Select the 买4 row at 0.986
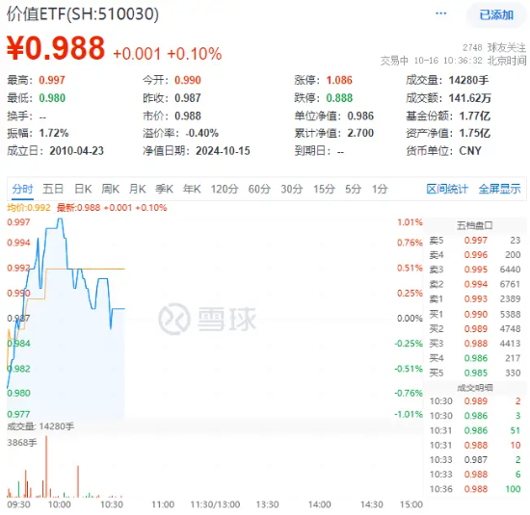The height and width of the screenshot is (515, 530). [474, 358]
